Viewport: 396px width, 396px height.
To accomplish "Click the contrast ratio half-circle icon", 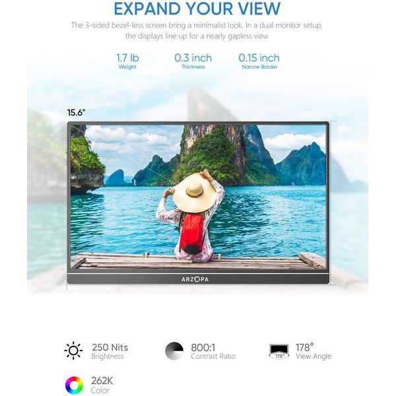I will (174, 351).
